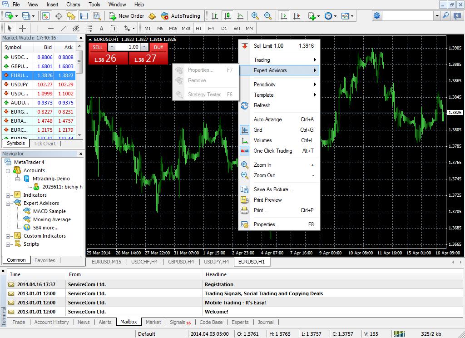The image size is (465, 338).
Task: Expand the Indicators tree node
Action: (8, 195)
